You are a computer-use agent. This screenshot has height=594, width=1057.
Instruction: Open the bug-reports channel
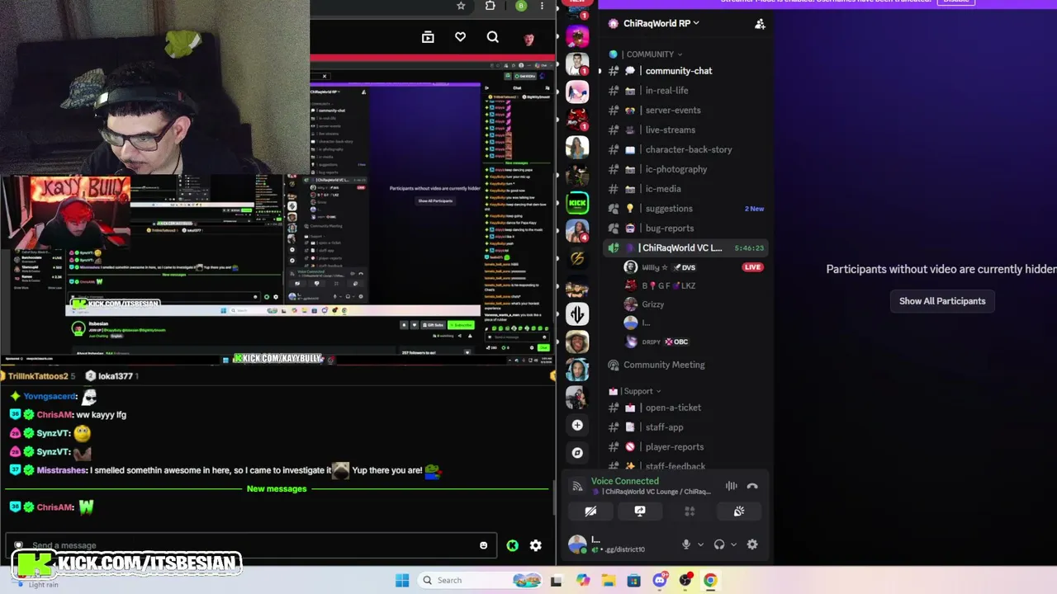click(x=685, y=229)
